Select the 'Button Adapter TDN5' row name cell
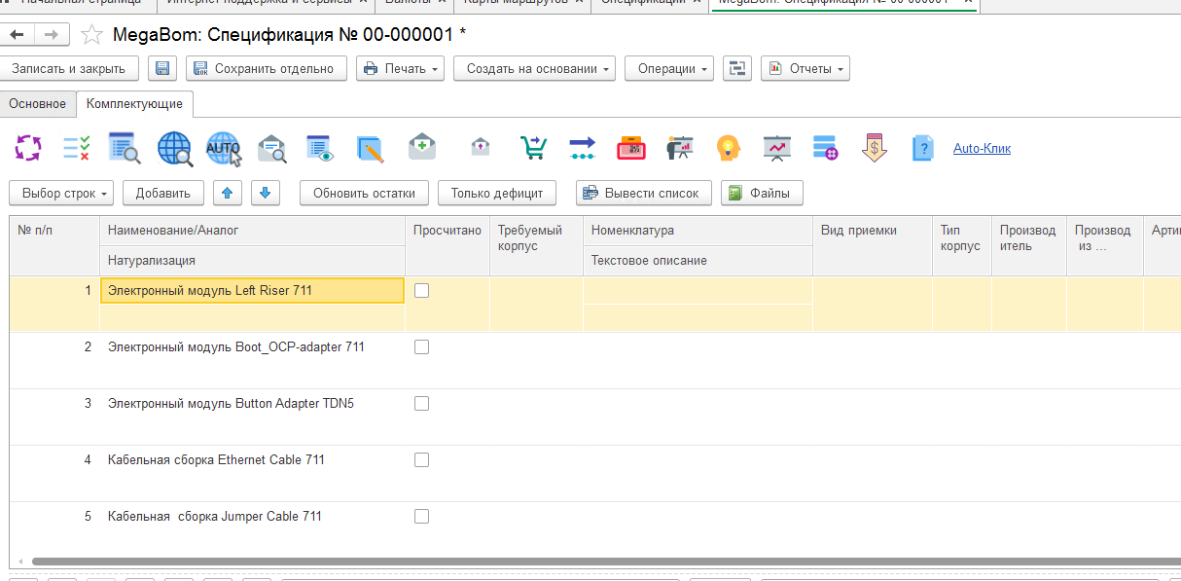 point(232,403)
